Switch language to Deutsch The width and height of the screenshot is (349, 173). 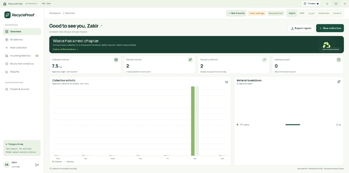(337, 13)
